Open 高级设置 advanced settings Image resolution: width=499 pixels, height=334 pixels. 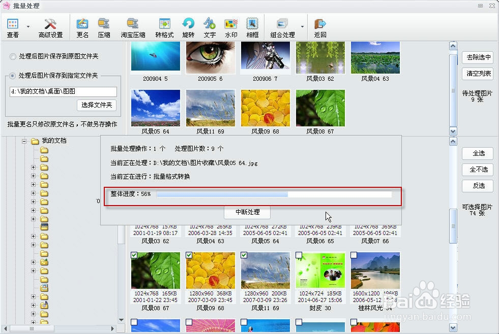click(x=49, y=26)
